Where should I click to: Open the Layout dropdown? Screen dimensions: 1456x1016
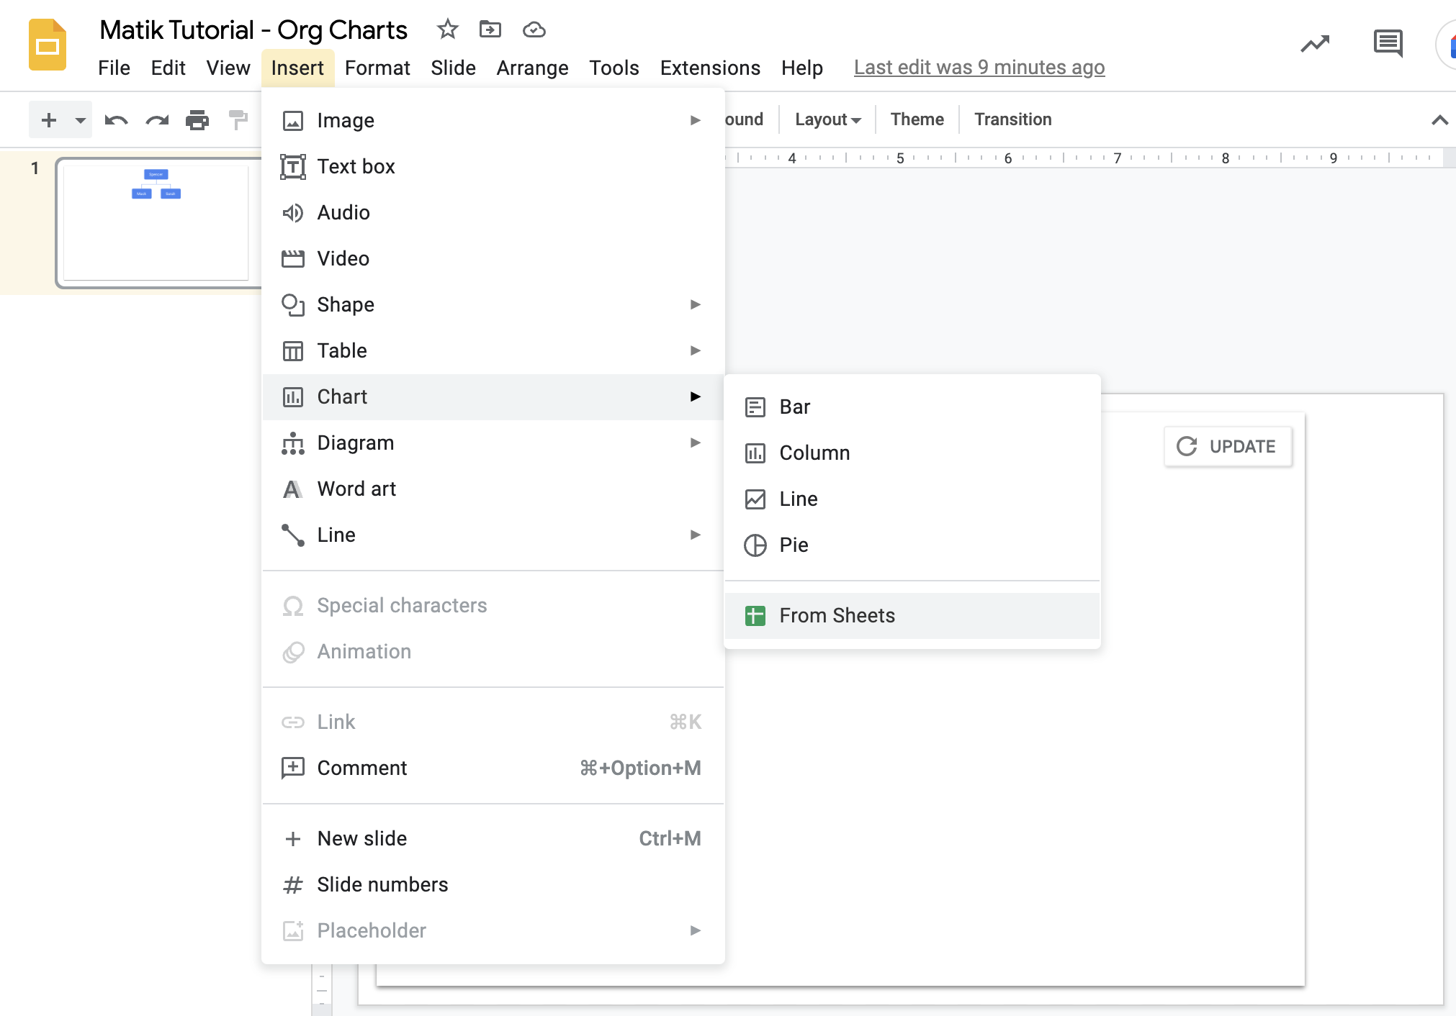point(827,119)
